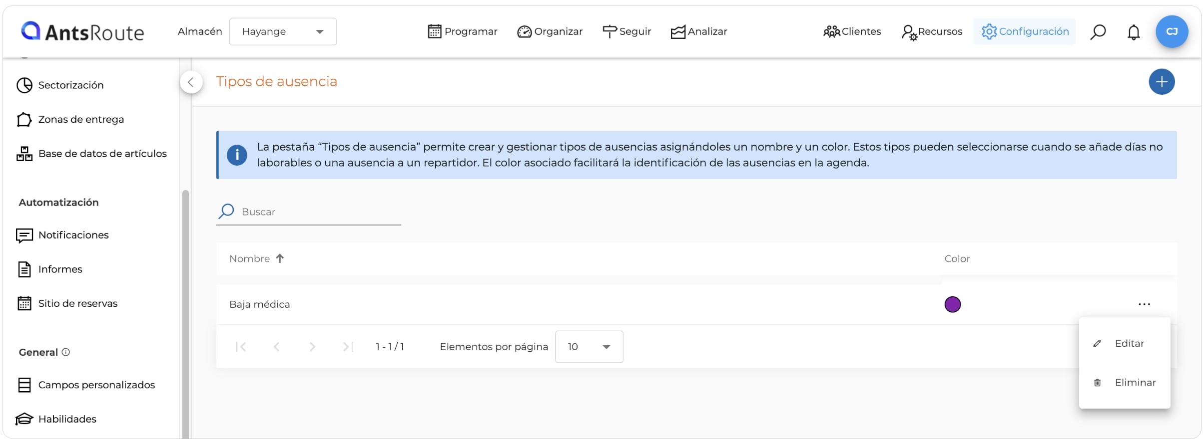Open the CJ user avatar menu

(1172, 31)
